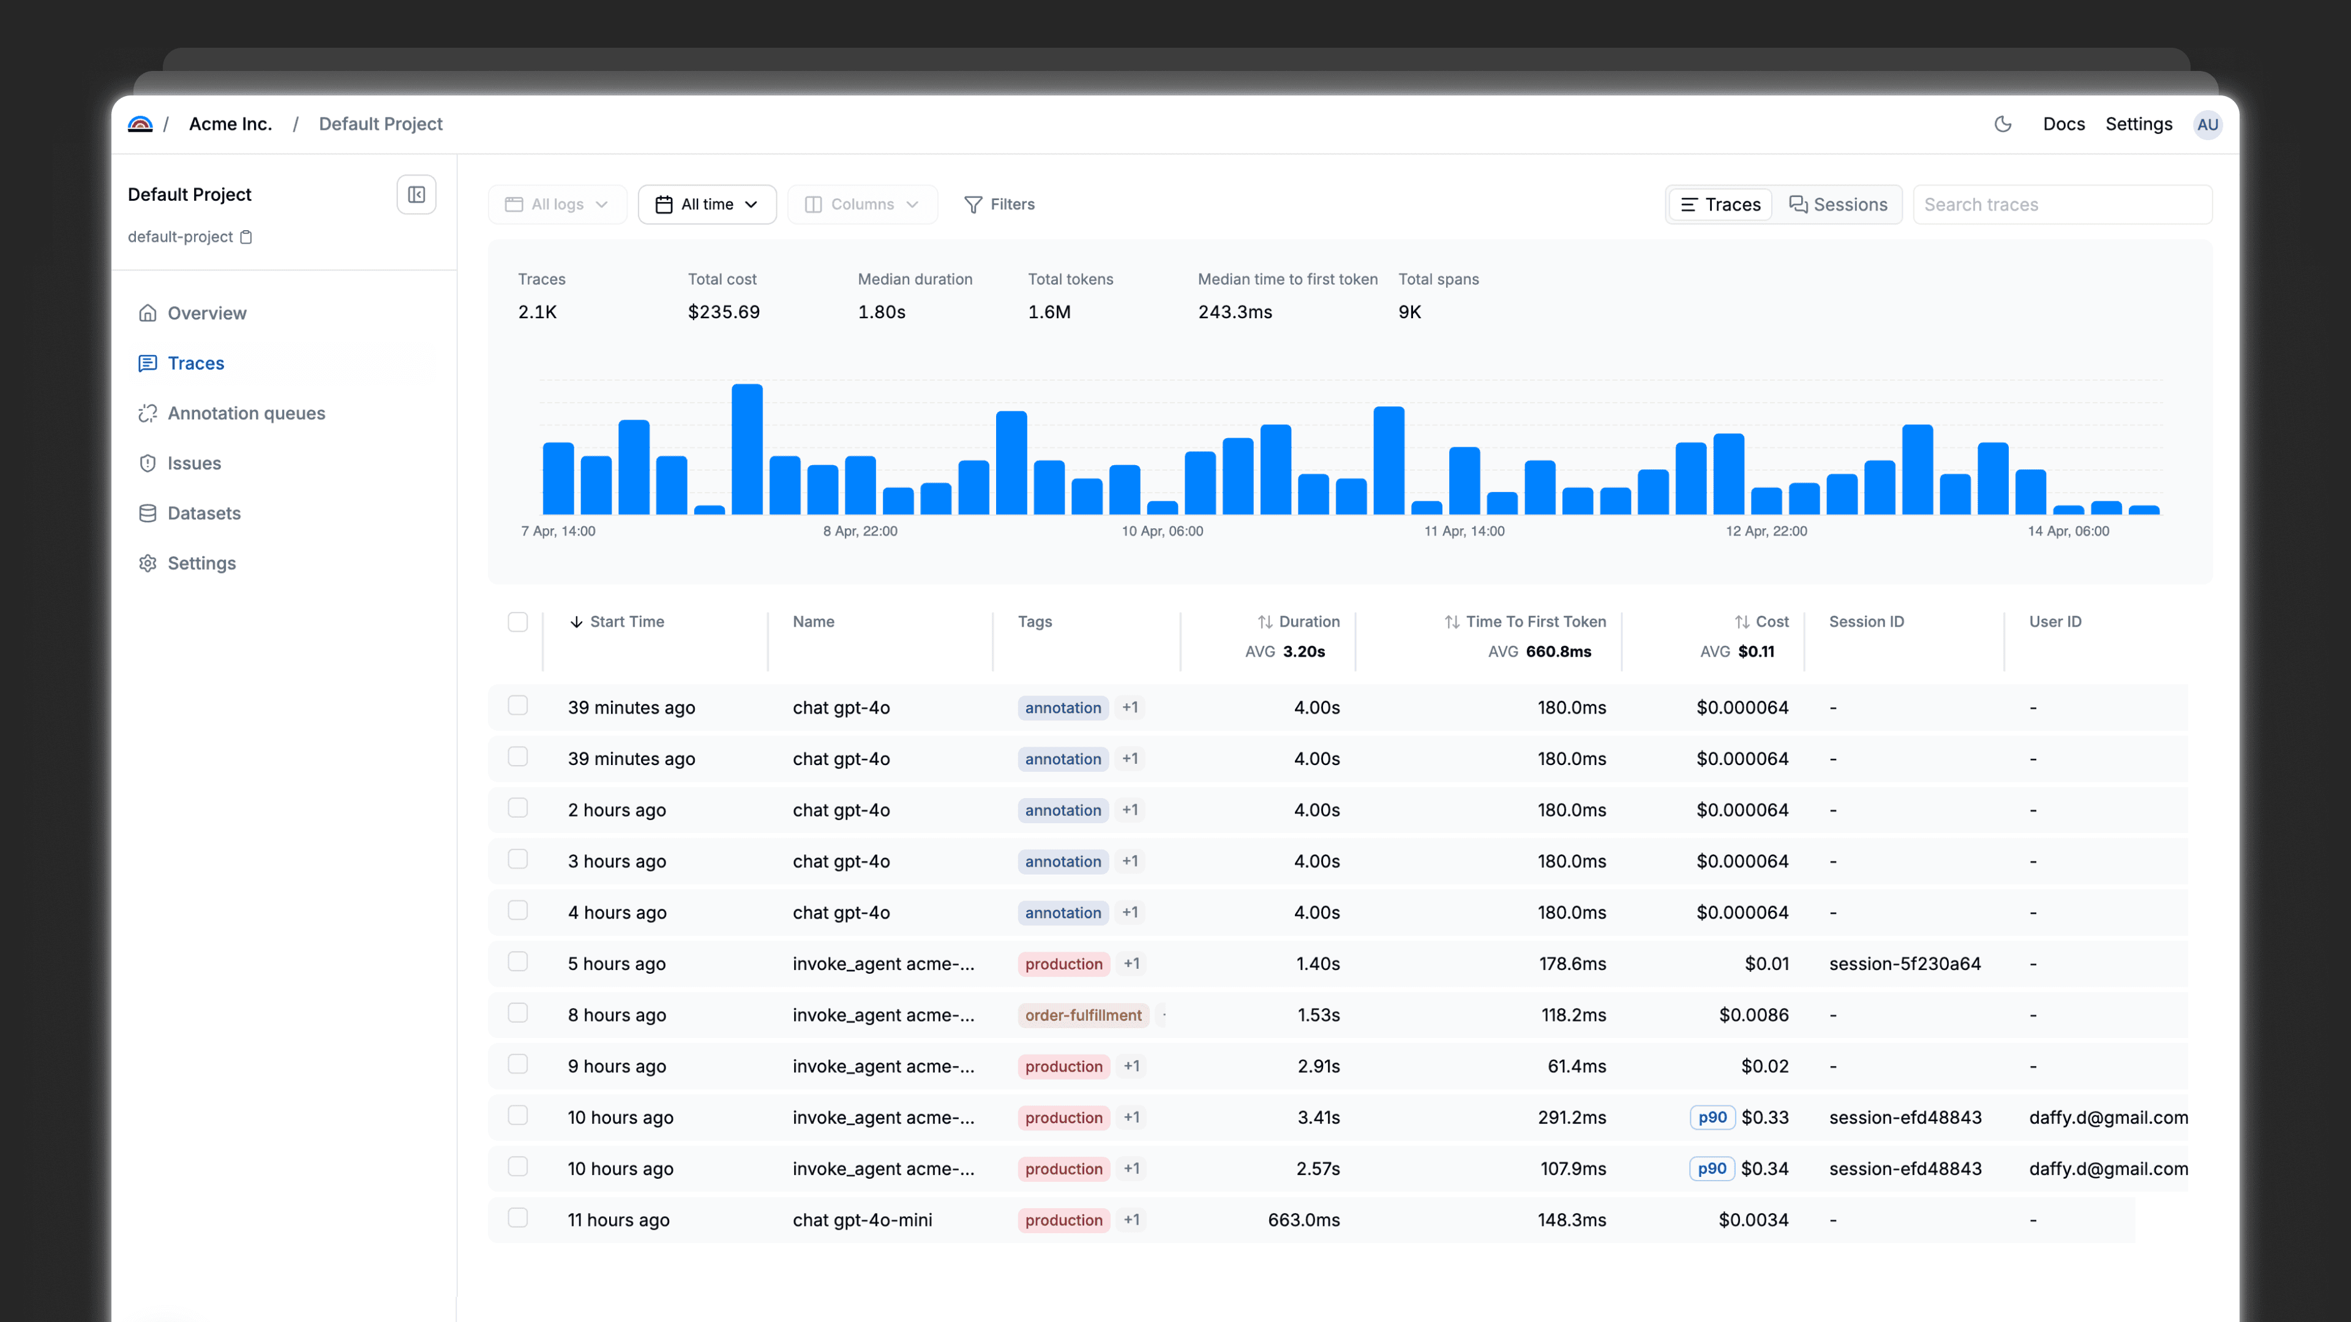Image resolution: width=2351 pixels, height=1322 pixels.
Task: Open the All logs dropdown
Action: click(x=557, y=204)
